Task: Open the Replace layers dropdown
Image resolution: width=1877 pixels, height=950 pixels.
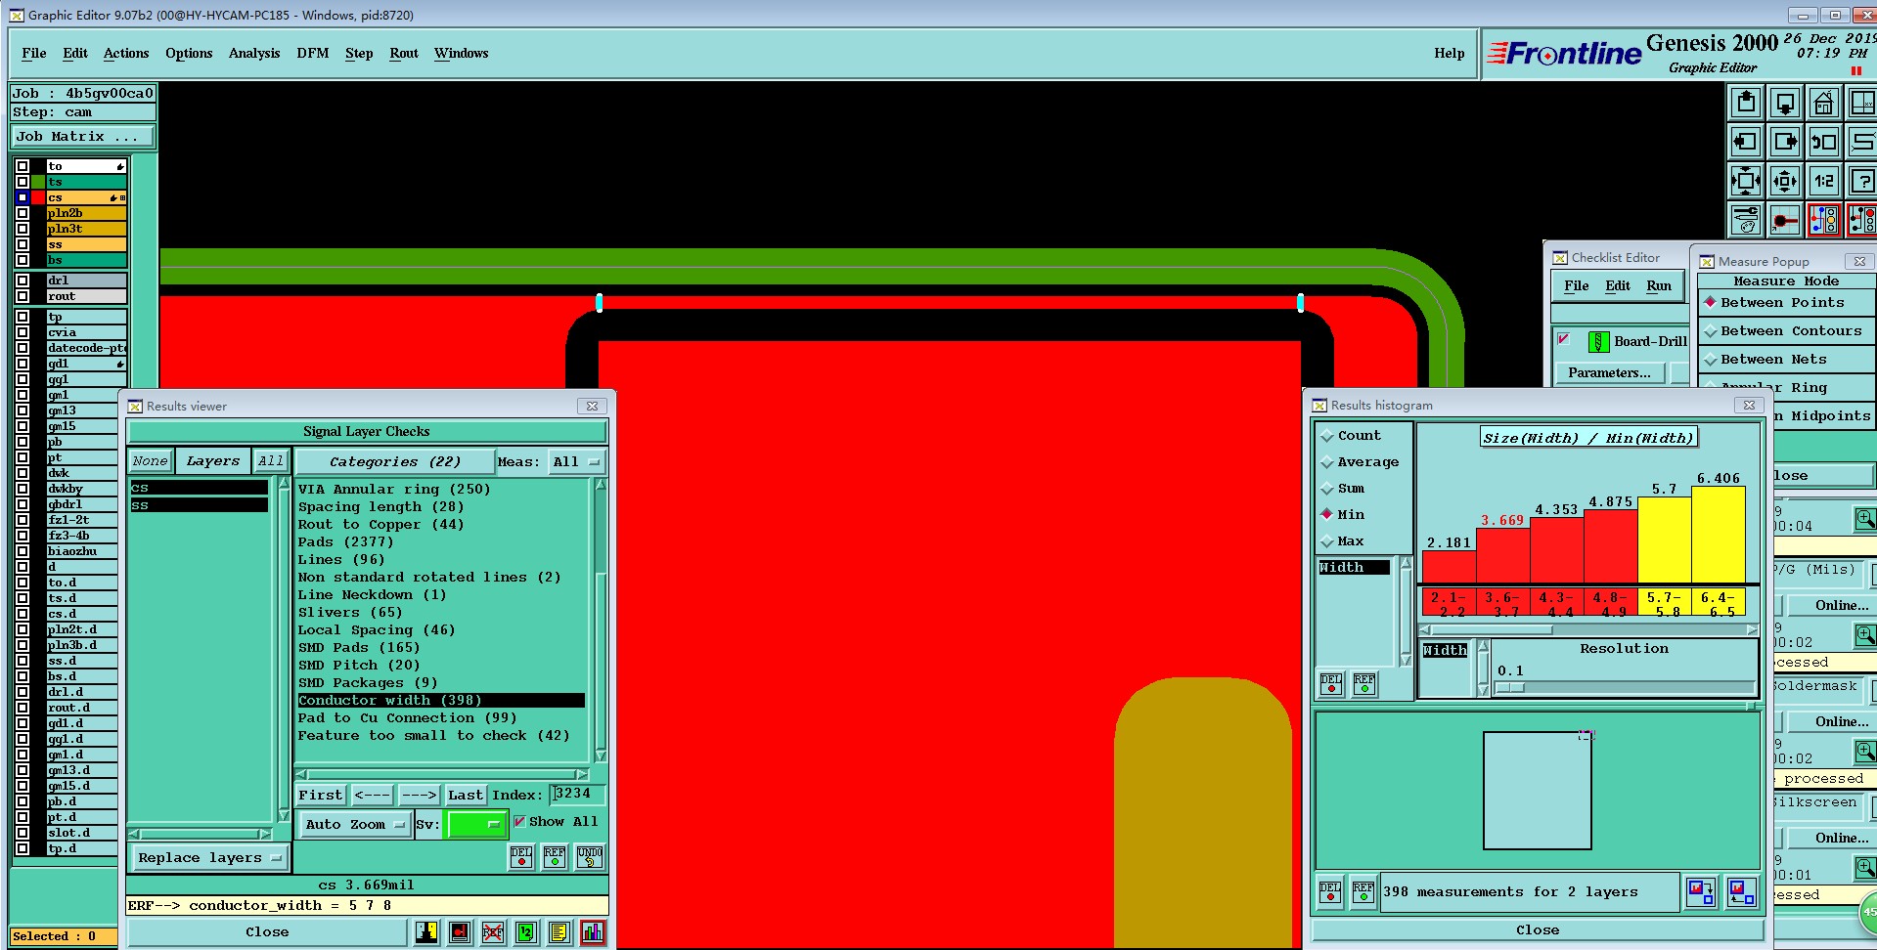Action: (209, 858)
